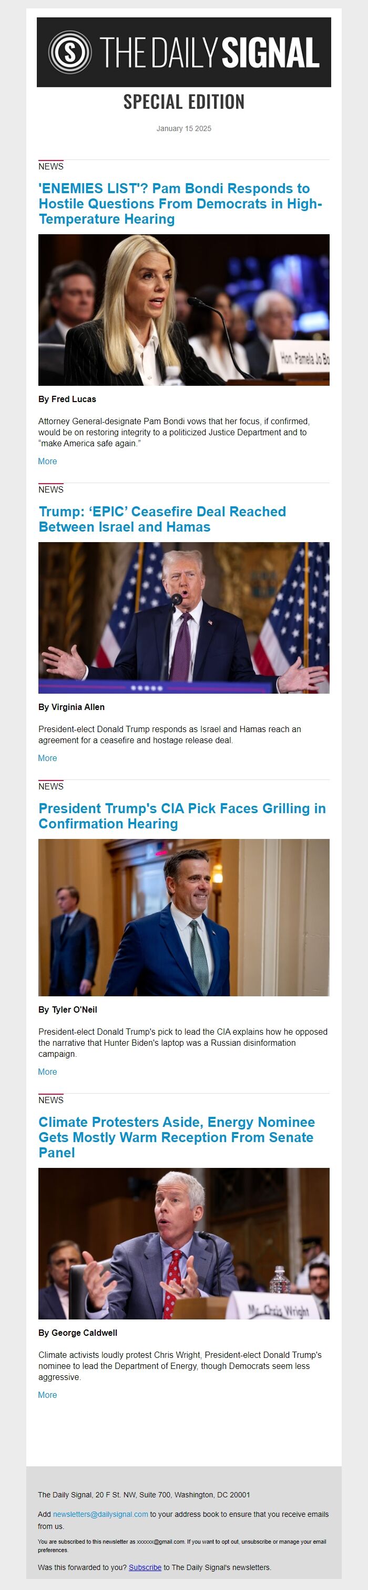368x1590 pixels.
Task: Click More under the ceasefire story
Action: (x=47, y=758)
